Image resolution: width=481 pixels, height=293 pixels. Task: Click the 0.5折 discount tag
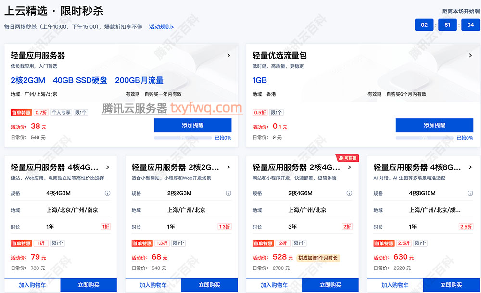[x=260, y=113]
